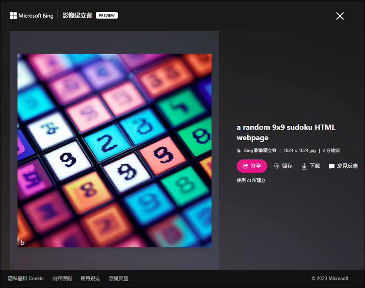Click the 儲存 save-to-collection icon
This screenshot has width=365, height=288.
(x=277, y=166)
